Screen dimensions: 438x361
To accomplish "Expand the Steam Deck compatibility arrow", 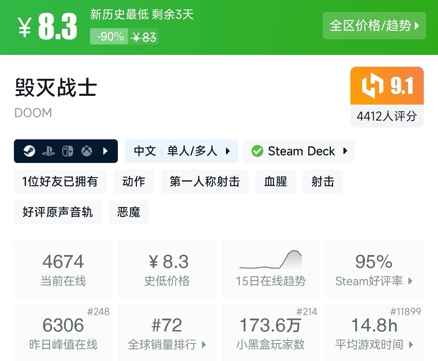I will (345, 151).
